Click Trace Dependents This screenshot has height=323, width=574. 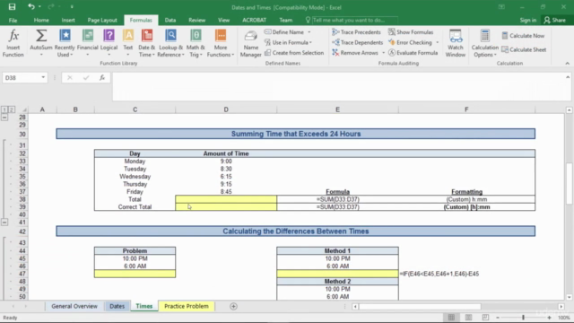coord(357,42)
